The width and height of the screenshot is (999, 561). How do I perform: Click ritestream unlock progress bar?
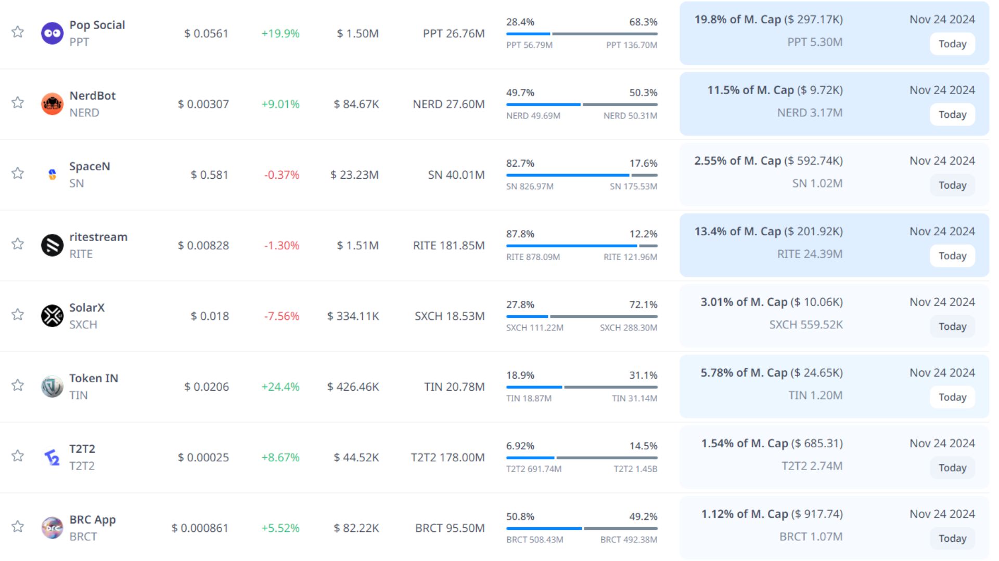(582, 246)
